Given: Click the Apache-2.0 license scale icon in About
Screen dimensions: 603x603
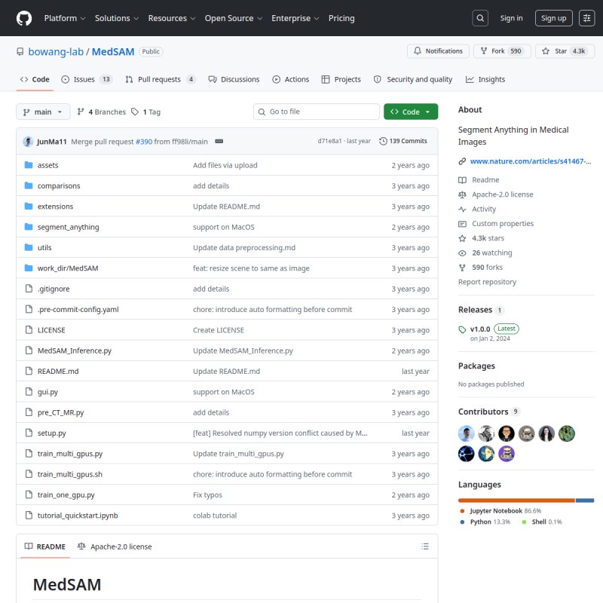Looking at the screenshot, I should [462, 194].
